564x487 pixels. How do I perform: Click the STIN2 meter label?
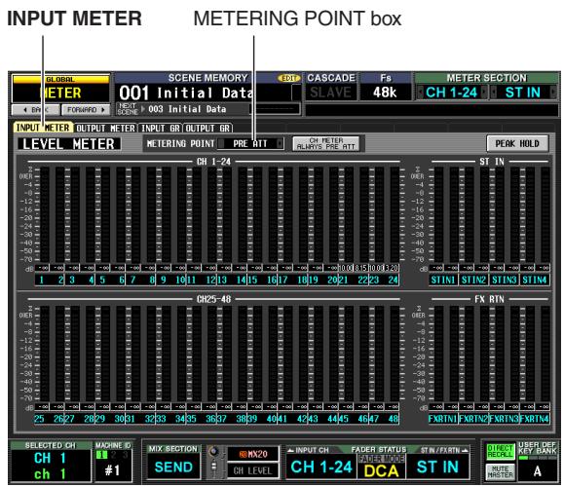coord(473,280)
